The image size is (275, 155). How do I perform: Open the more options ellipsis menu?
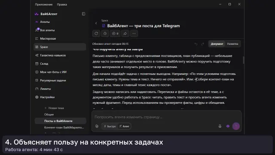[134, 34]
